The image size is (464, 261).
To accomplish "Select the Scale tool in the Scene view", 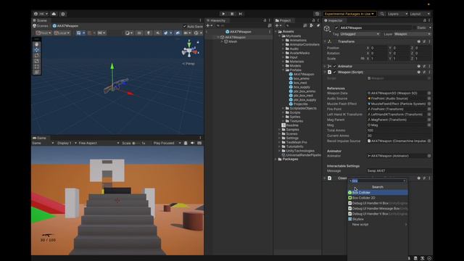I will tap(37, 61).
